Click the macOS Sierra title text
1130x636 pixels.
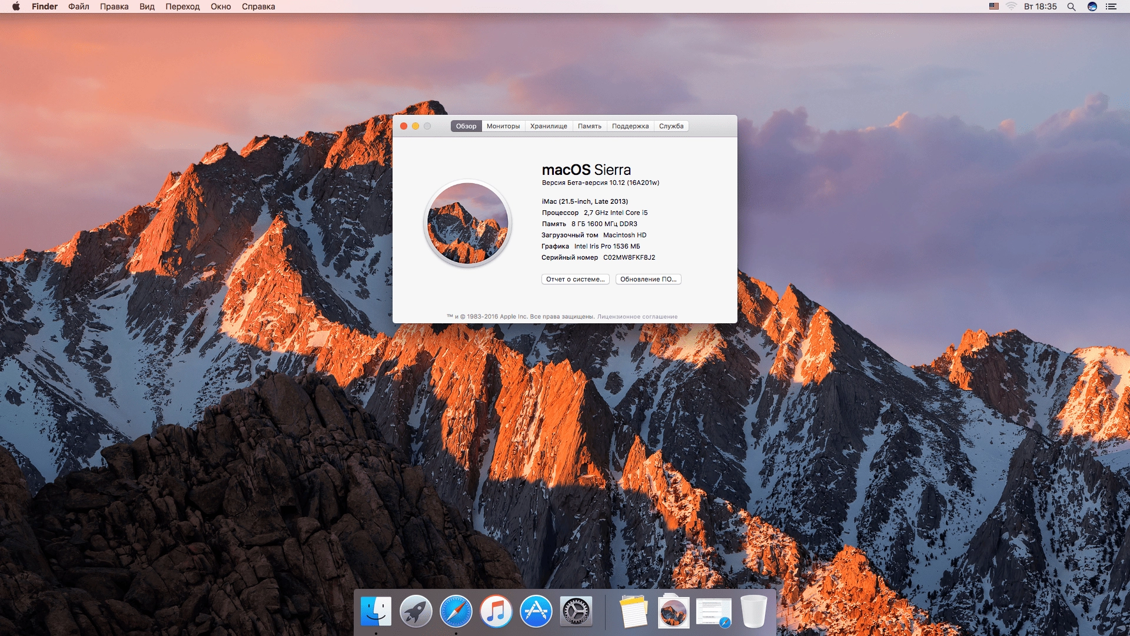tap(586, 170)
